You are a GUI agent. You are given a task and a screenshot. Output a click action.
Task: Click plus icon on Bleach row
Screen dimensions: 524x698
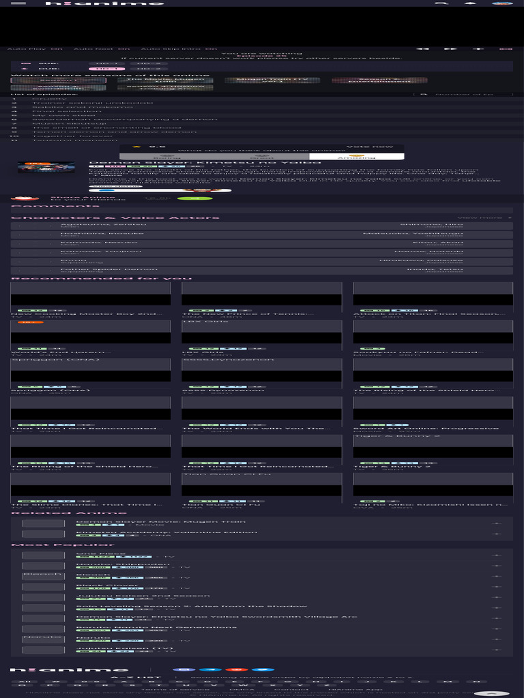click(x=497, y=577)
